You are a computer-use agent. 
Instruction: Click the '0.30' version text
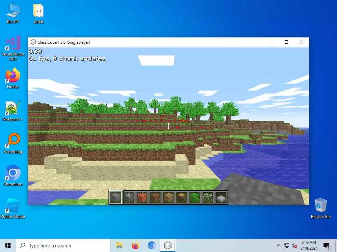pos(35,51)
